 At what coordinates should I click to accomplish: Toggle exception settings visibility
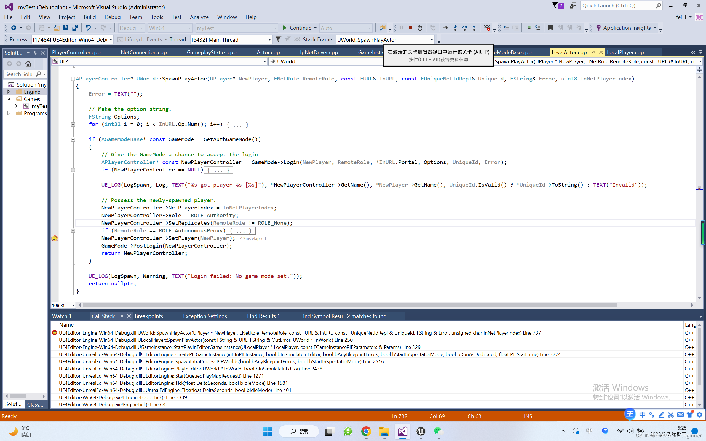[204, 316]
